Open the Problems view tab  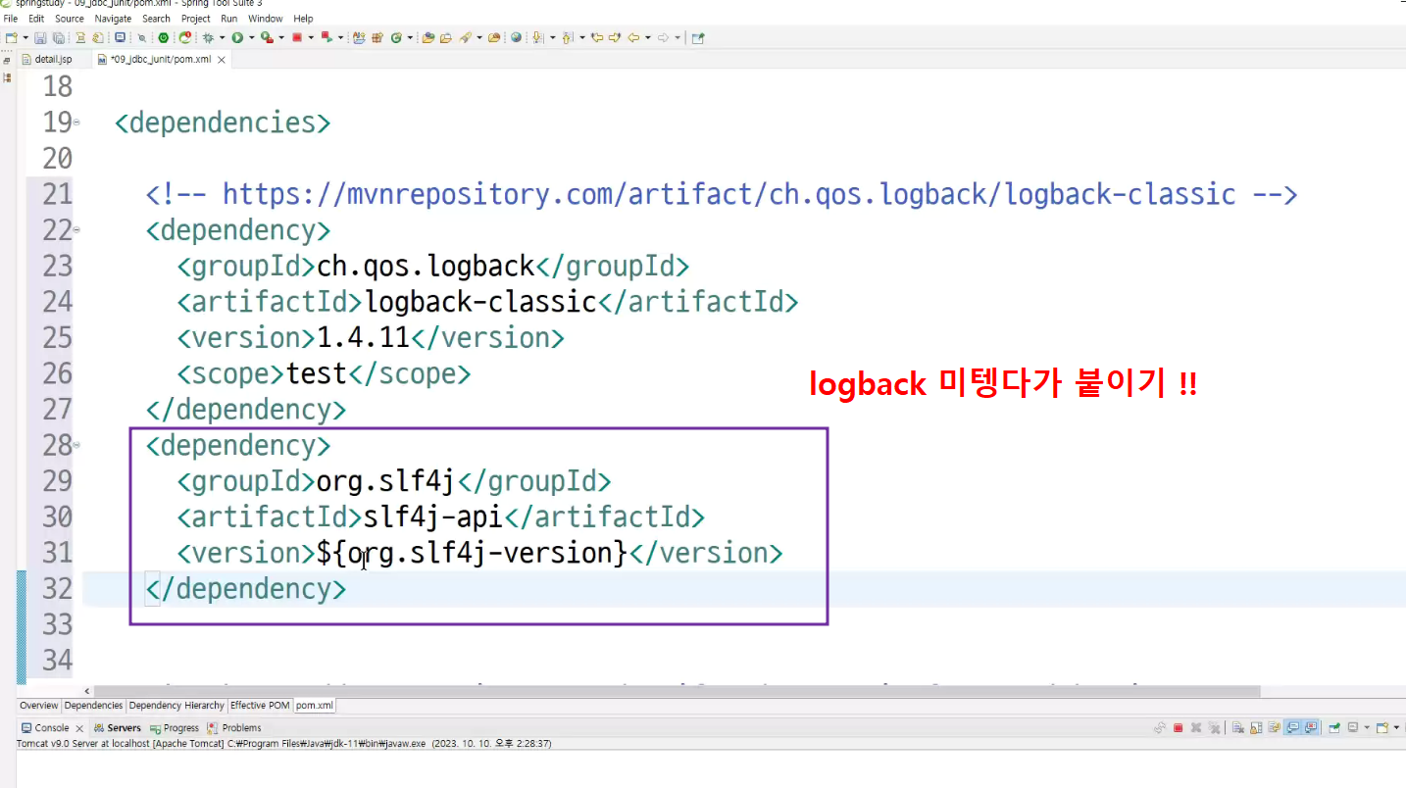click(234, 728)
